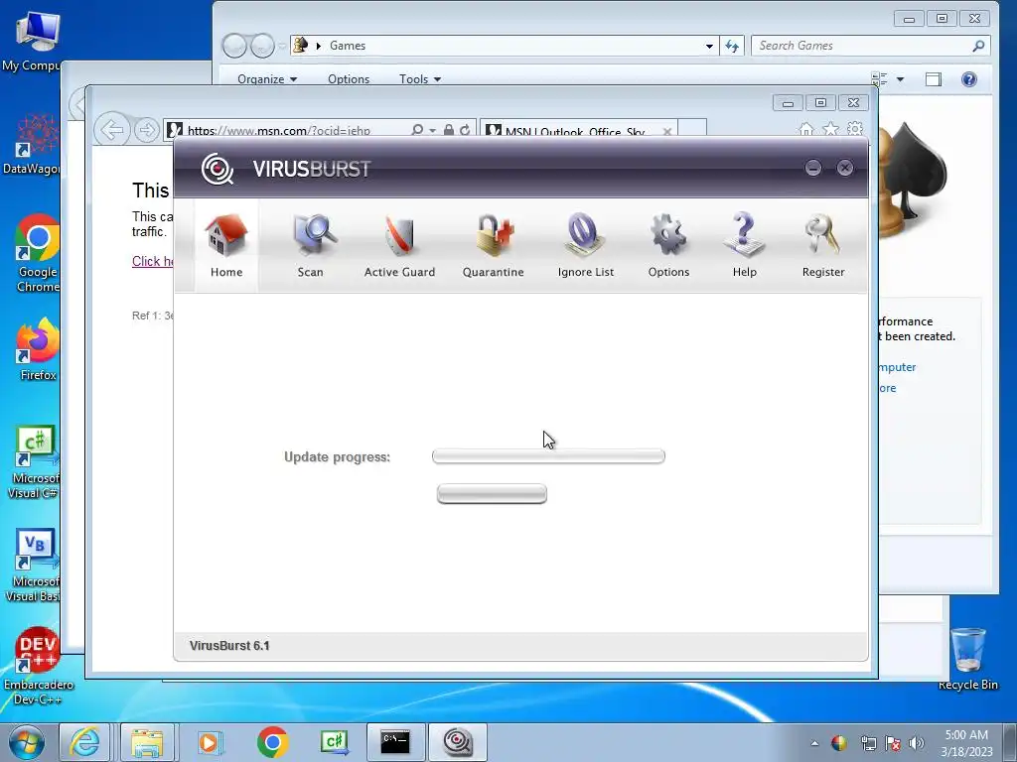The height and width of the screenshot is (762, 1017).
Task: Open Visual C# from the taskbar
Action: [335, 742]
